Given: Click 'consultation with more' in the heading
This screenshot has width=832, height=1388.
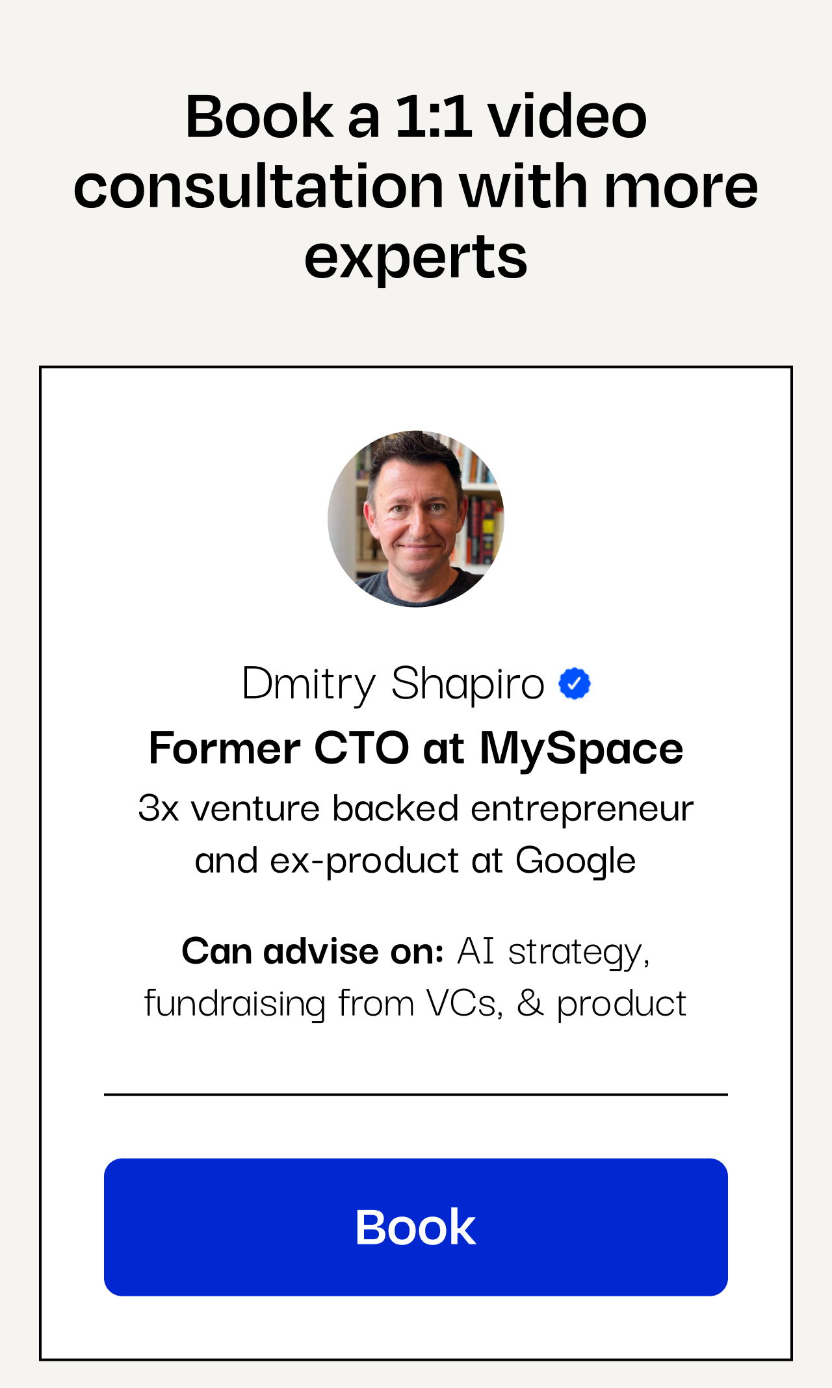Looking at the screenshot, I should click(416, 186).
